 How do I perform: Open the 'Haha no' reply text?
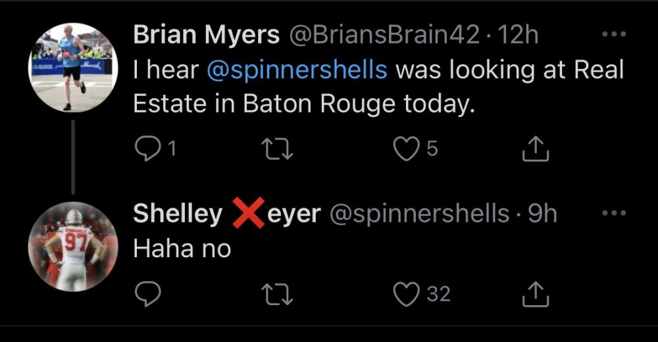[x=182, y=249]
